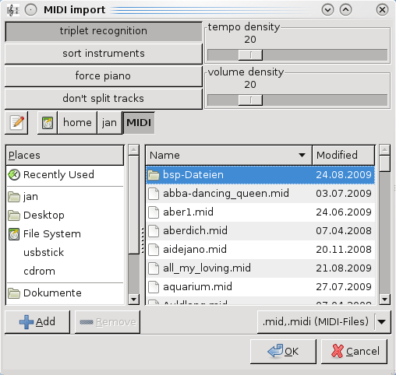Screen dimensions: 396x375
Task: Click the Add bookmark button
Action: pos(37,322)
